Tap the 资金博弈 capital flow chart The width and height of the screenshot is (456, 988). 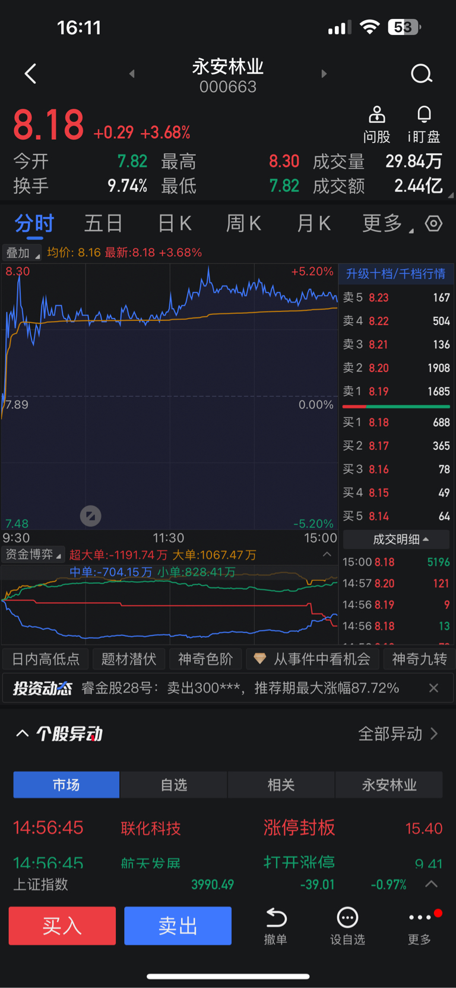pyautogui.click(x=170, y=604)
